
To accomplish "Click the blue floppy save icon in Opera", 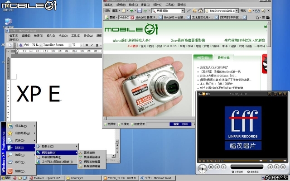I will click(139, 11).
